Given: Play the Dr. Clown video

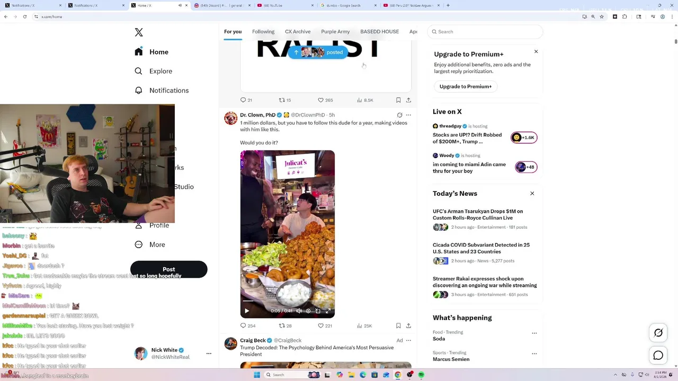Looking at the screenshot, I should [x=246, y=311].
